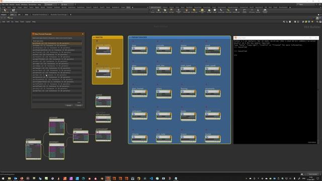Select the Portal Light shelf tool
This screenshot has height=181, width=322.
pyautogui.click(x=228, y=11)
